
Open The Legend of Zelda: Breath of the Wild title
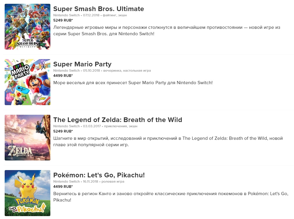[118, 120]
